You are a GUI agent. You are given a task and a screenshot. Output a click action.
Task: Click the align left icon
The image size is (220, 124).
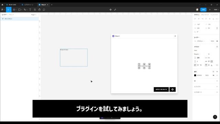coord(195,19)
